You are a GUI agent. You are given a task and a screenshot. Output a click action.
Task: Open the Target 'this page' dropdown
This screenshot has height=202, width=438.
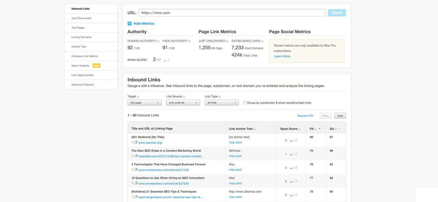(145, 103)
